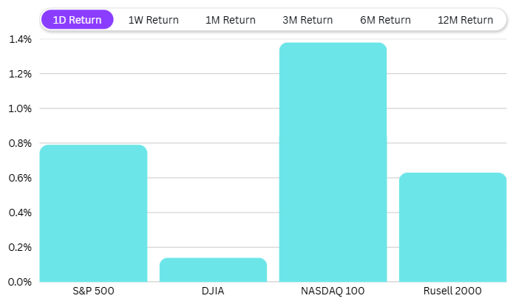Select the 1D Return tab
The image size is (516, 304).
(x=78, y=20)
